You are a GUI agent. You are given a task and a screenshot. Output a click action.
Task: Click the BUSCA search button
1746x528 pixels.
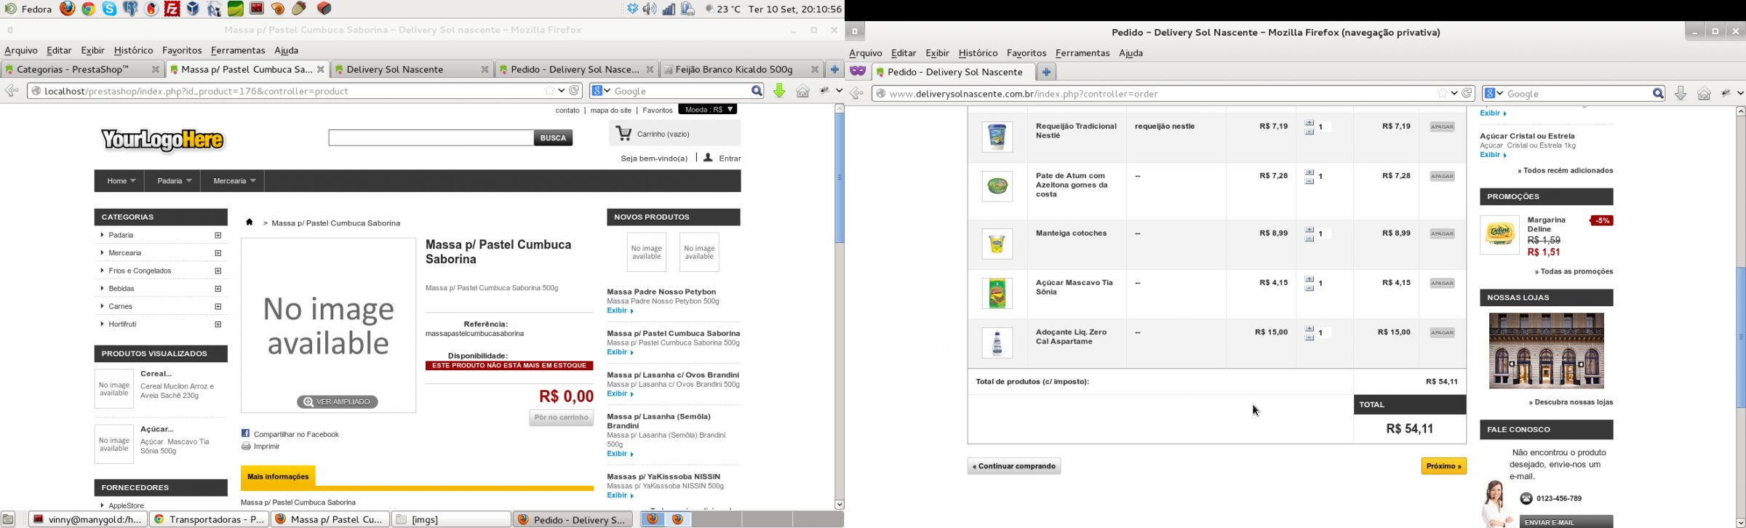click(x=553, y=137)
